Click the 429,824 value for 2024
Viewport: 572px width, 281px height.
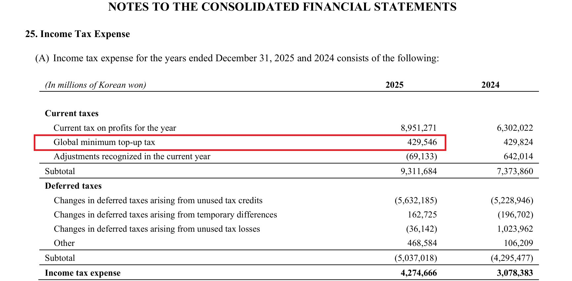click(x=518, y=142)
